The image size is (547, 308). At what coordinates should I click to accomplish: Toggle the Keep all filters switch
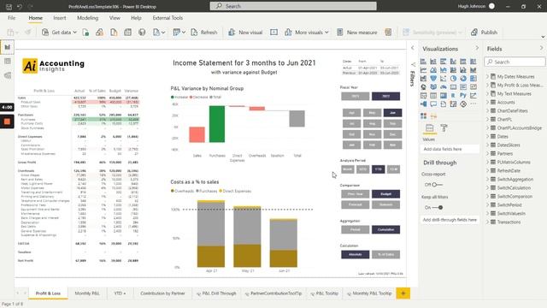pos(438,207)
